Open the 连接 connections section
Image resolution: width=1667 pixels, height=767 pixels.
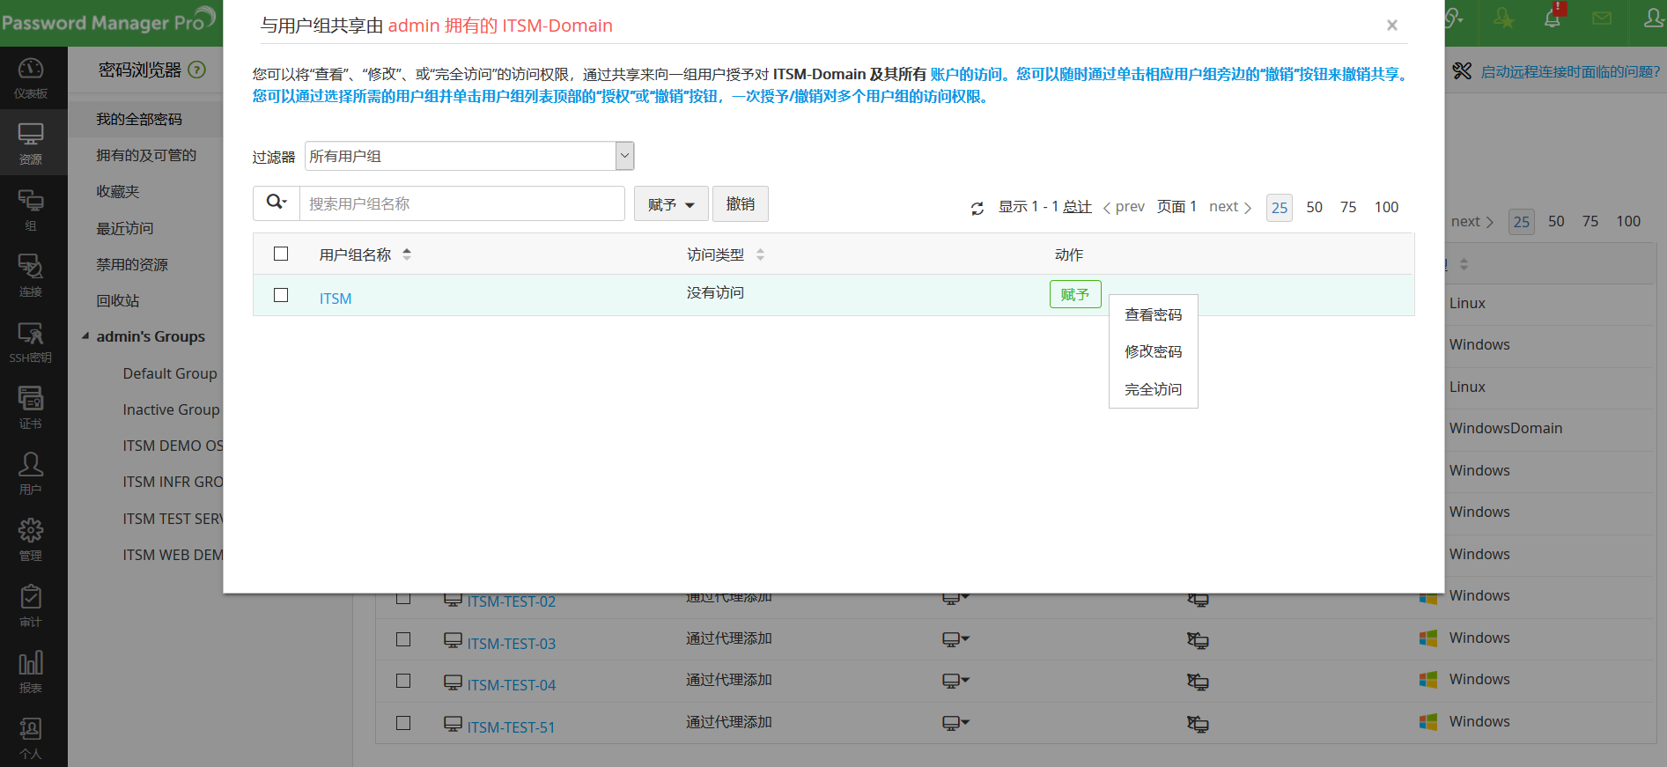point(31,276)
